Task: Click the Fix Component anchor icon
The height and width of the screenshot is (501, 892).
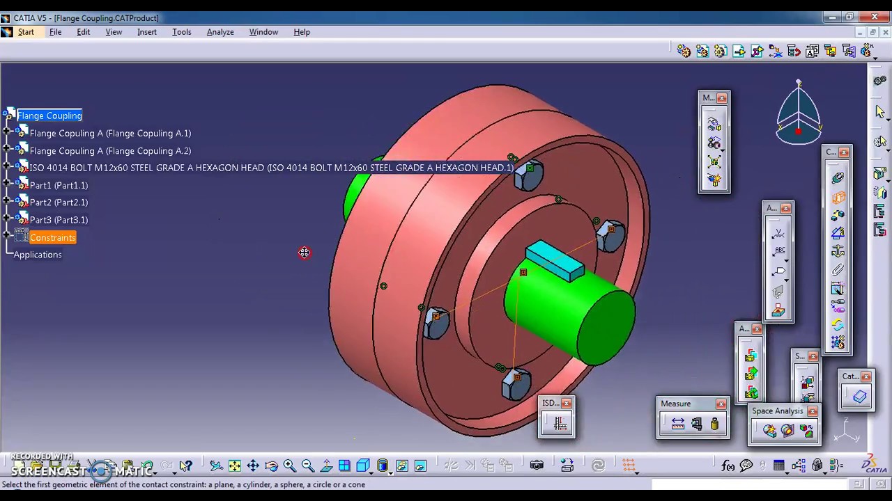Action: (837, 251)
